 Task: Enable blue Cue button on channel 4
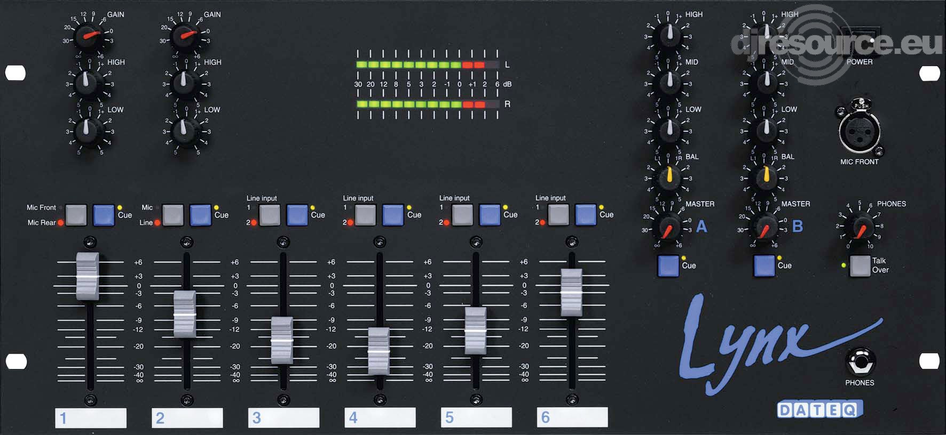coord(393,215)
